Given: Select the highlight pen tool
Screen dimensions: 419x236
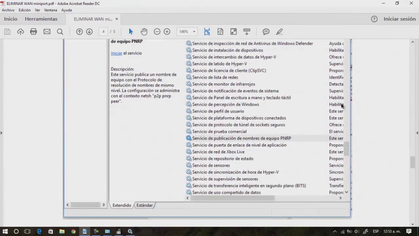Looking at the screenshot, I should [x=279, y=32].
